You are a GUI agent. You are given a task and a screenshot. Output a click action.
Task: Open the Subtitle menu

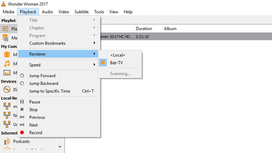point(82,12)
